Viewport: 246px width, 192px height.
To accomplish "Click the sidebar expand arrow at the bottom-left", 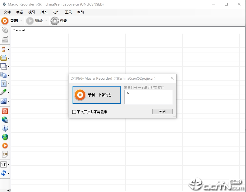I will 8,190.
